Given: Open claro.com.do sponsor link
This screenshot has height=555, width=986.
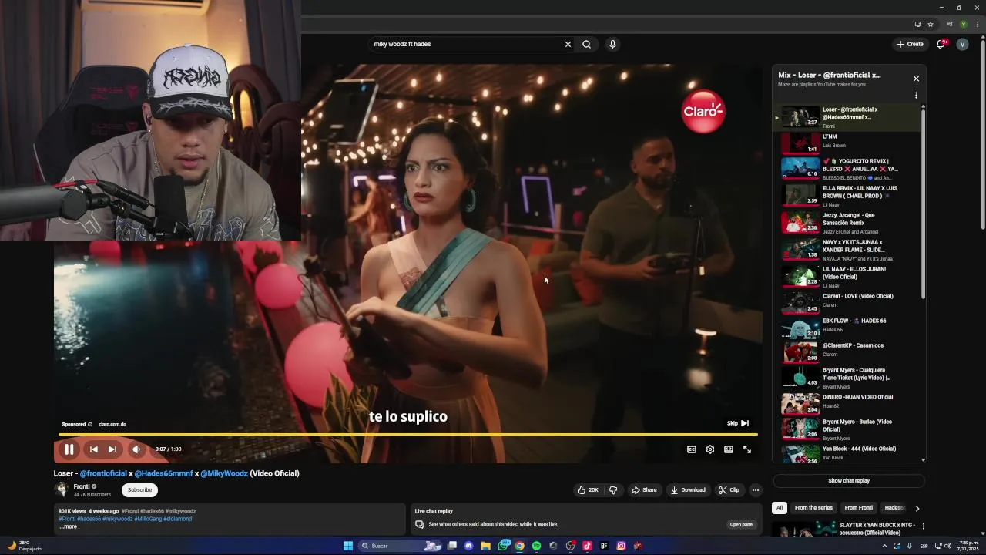Looking at the screenshot, I should [112, 424].
